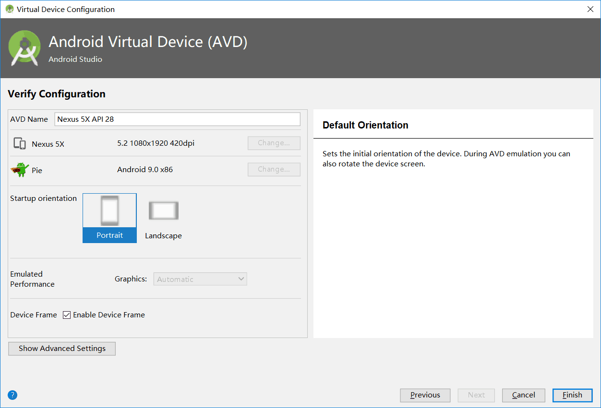Click the 'Emulated Performance' label

[x=32, y=279]
